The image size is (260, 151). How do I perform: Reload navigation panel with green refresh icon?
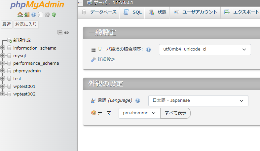click(x=54, y=15)
